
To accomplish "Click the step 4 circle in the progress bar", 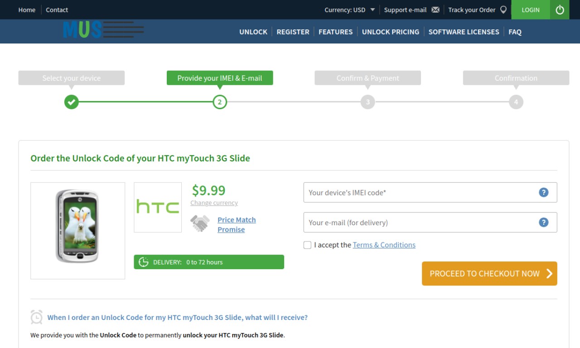I will 516,102.
